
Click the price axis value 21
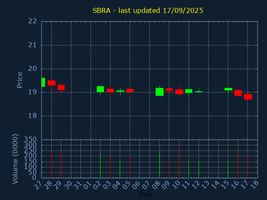click(x=33, y=45)
